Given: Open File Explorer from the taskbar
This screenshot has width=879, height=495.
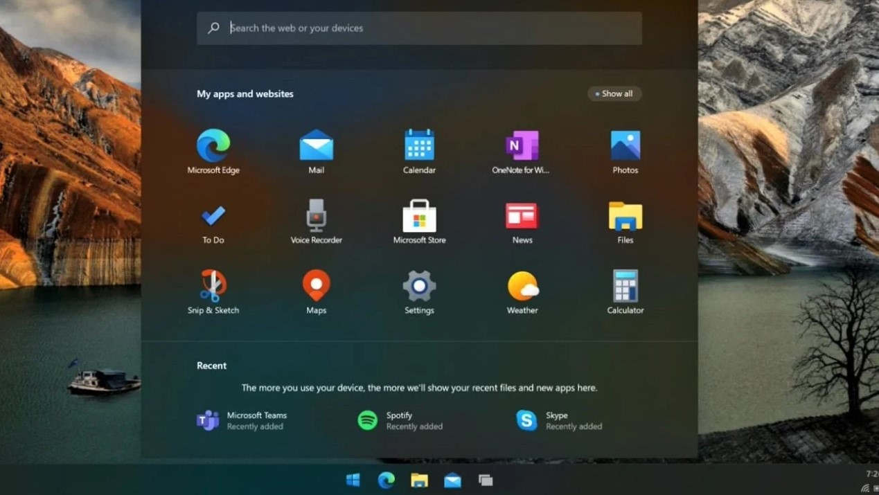Looking at the screenshot, I should click(419, 480).
